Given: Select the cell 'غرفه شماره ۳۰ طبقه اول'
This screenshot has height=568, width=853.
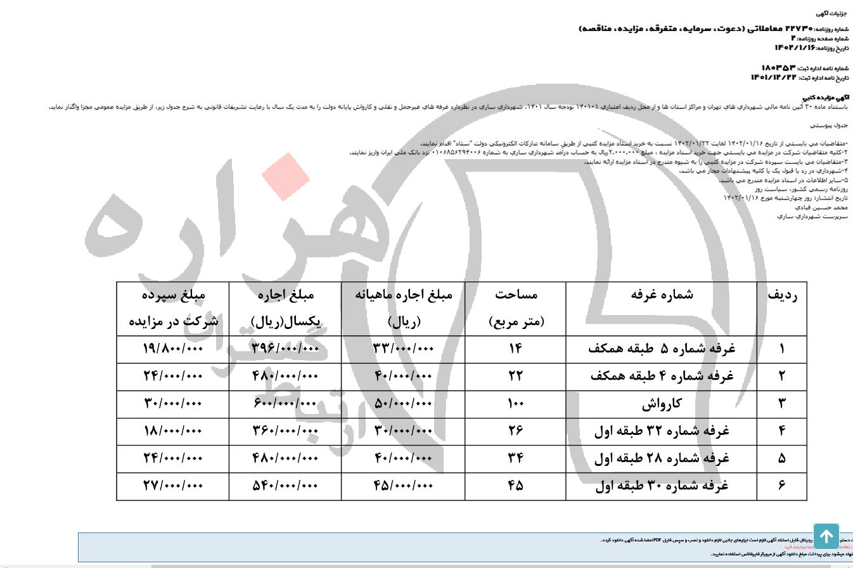Looking at the screenshot, I should pyautogui.click(x=662, y=486).
